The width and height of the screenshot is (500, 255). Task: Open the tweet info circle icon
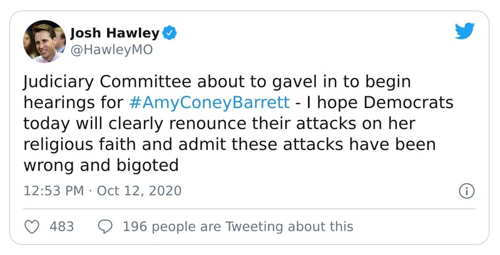[x=466, y=191]
